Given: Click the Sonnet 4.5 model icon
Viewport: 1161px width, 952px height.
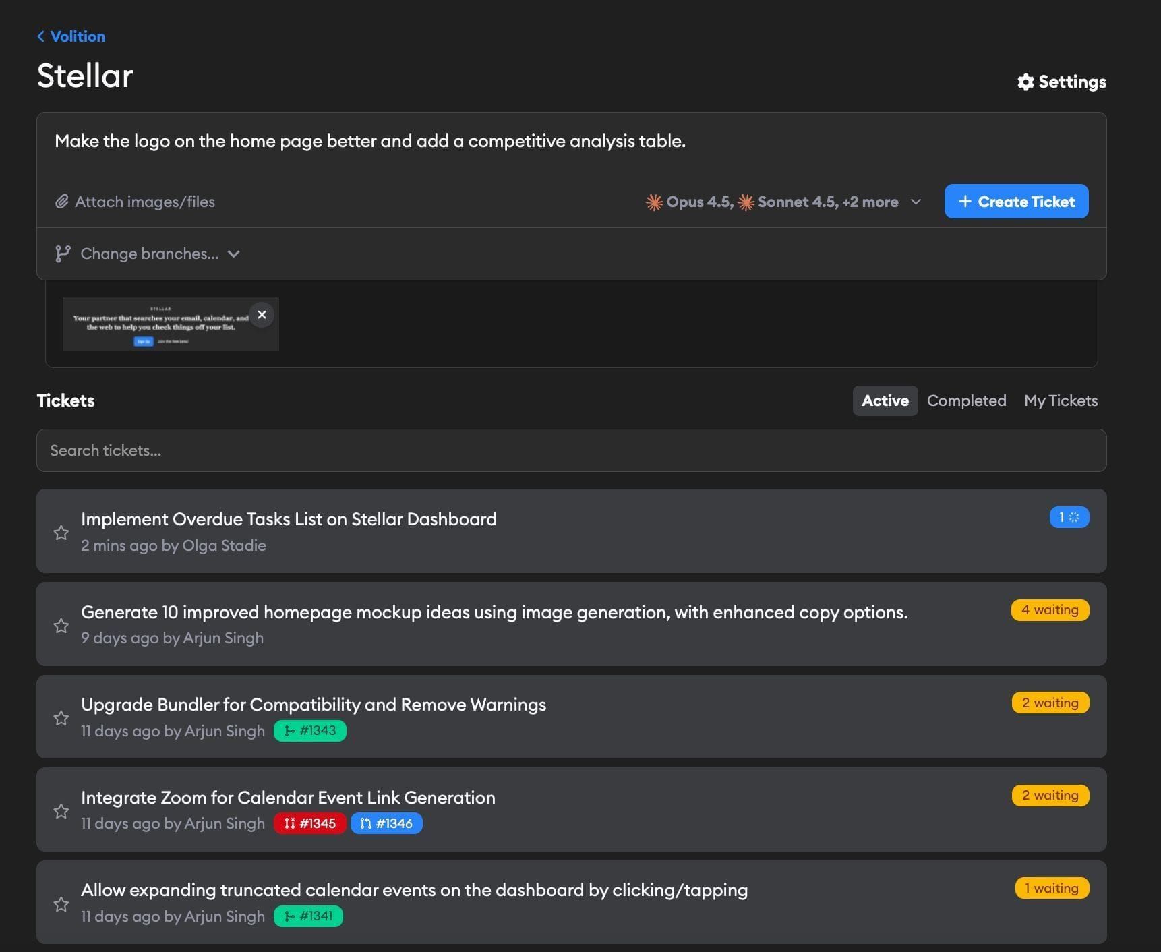Looking at the screenshot, I should coord(746,201).
